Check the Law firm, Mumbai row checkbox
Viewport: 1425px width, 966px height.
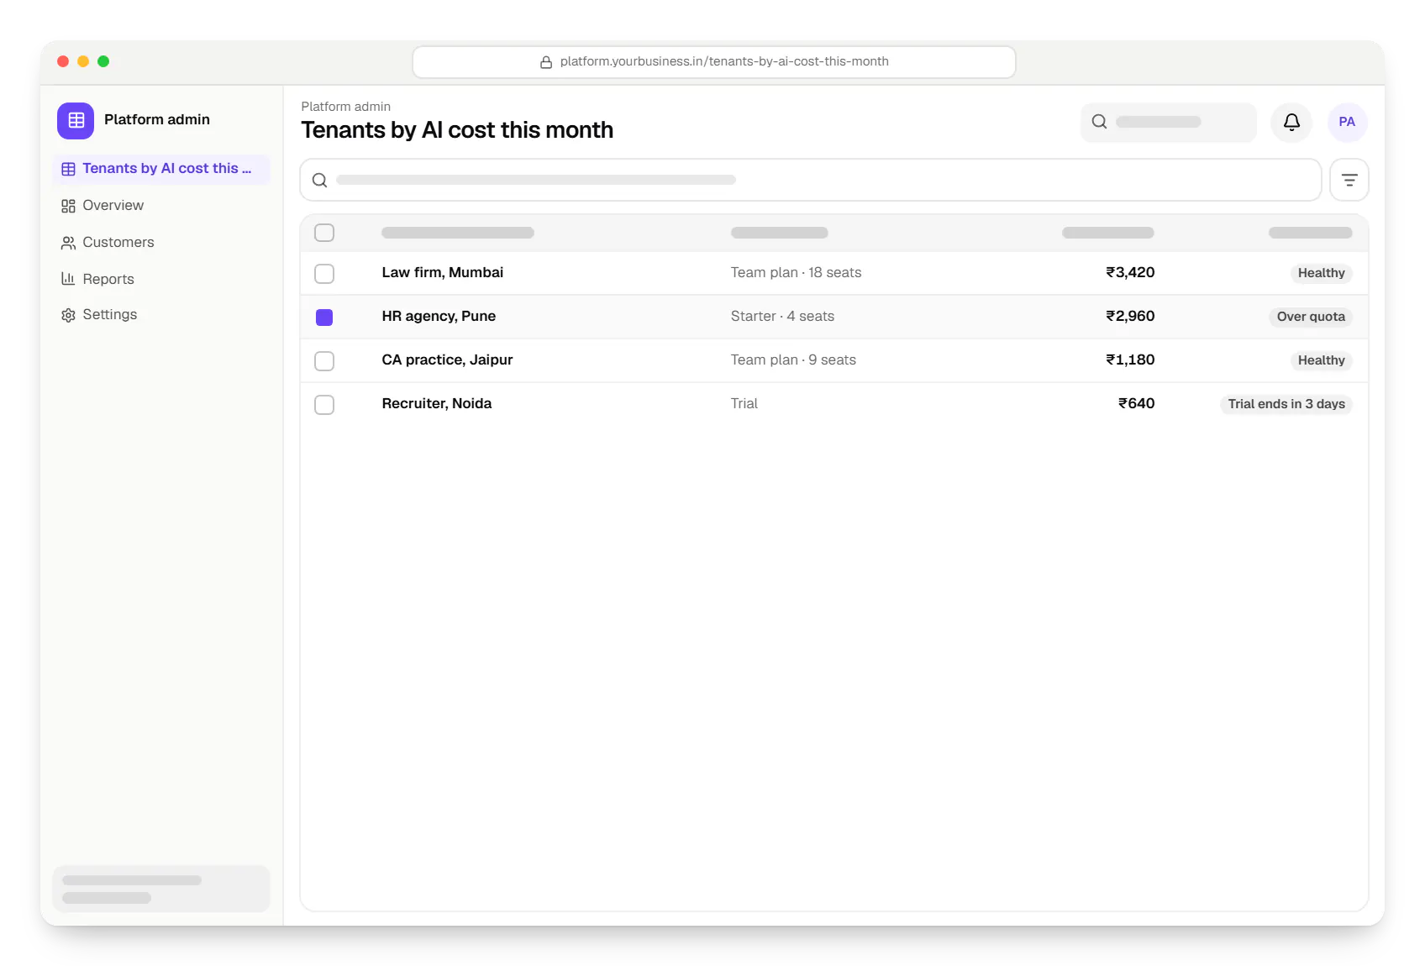point(324,274)
